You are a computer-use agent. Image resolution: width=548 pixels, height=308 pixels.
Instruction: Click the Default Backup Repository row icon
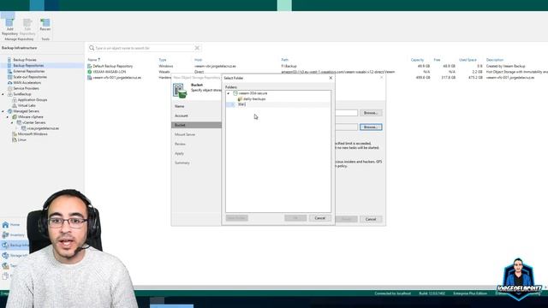click(x=90, y=66)
